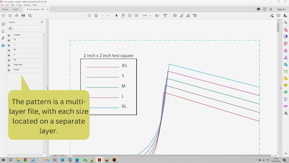289x163 pixels.
Task: Open the Window menu
Action: [27, 5]
